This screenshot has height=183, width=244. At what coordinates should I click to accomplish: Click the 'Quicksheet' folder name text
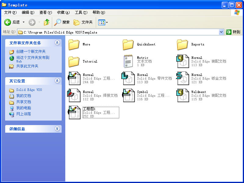(146, 44)
